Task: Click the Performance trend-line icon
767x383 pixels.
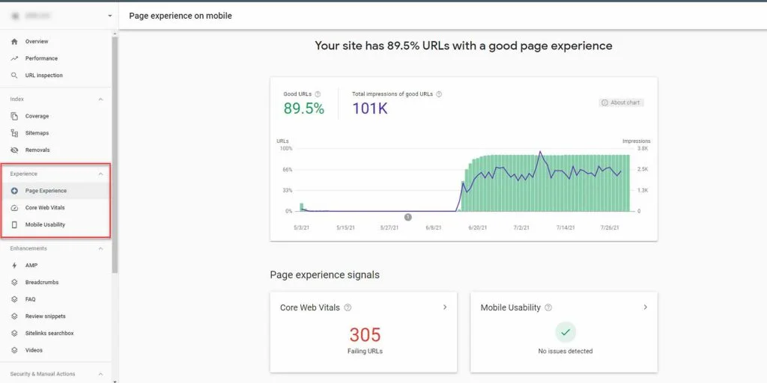Action: (x=14, y=58)
